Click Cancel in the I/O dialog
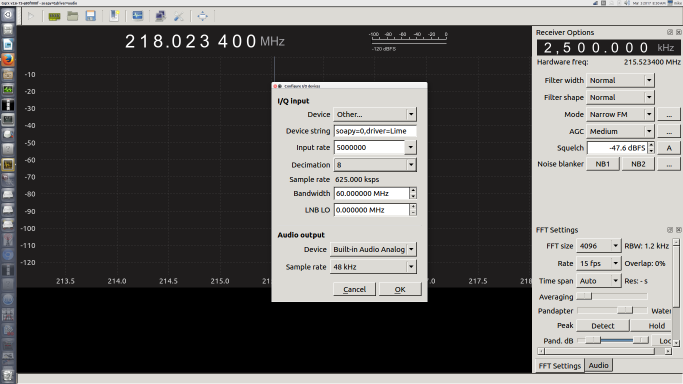The width and height of the screenshot is (683, 384). pyautogui.click(x=354, y=289)
